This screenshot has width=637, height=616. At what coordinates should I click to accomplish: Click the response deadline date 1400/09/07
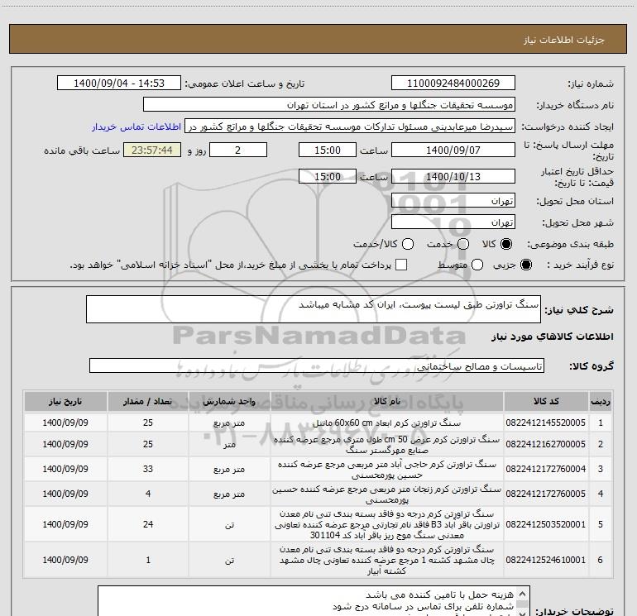pos(453,150)
